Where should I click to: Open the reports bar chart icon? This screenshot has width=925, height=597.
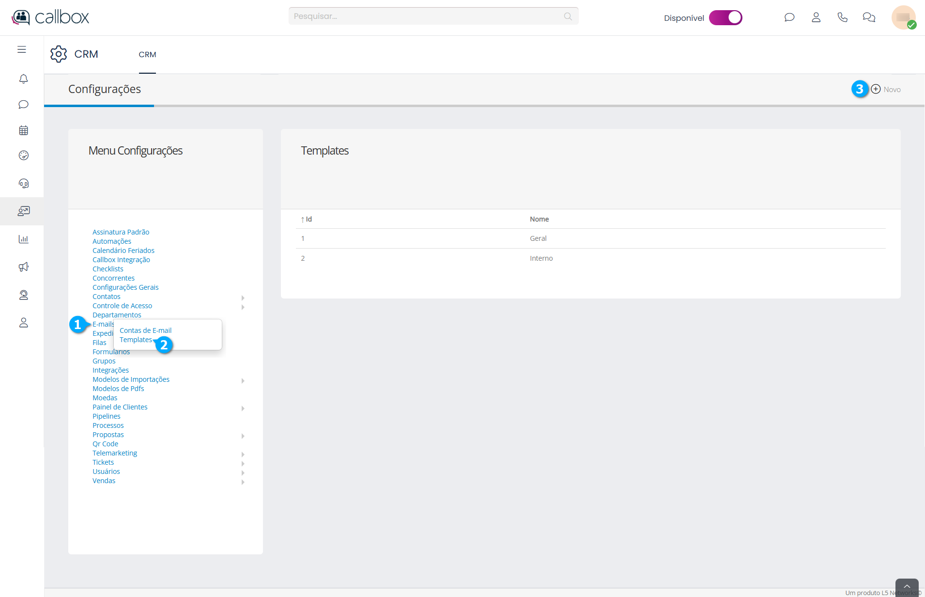pyautogui.click(x=23, y=239)
